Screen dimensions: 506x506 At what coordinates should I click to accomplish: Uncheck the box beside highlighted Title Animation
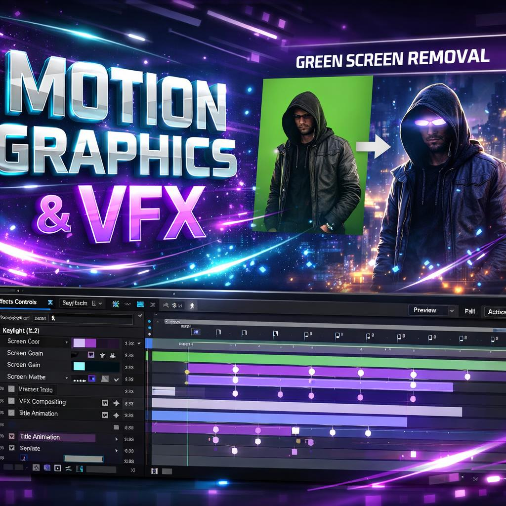11,437
